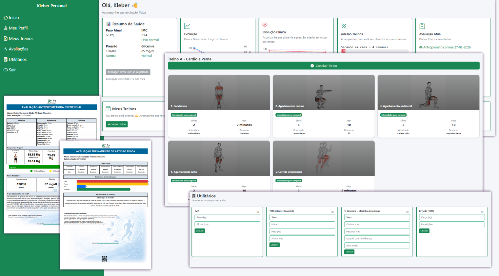Click the Carga (kg) input field

click(452, 217)
